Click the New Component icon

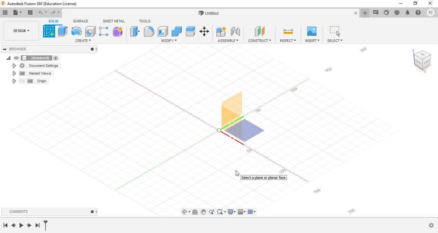[221, 31]
